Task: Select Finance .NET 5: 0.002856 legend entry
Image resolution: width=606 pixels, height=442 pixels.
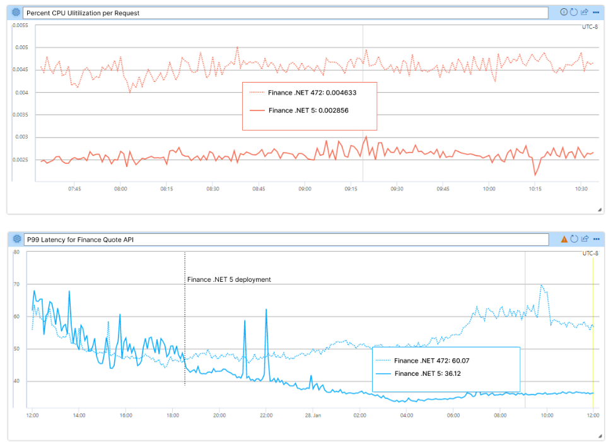Action: 299,110
